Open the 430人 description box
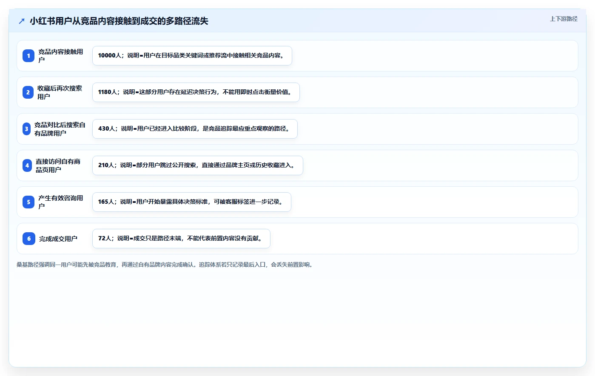This screenshot has width=595, height=376. tap(195, 129)
